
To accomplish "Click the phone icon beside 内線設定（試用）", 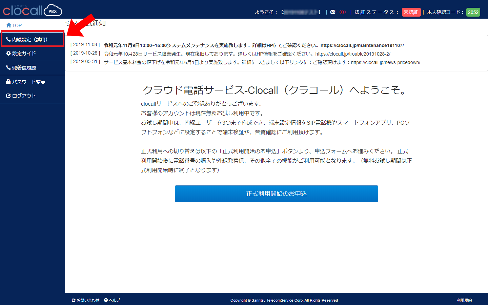I will 8,39.
